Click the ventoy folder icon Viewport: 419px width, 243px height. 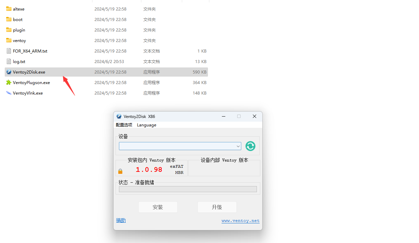point(9,40)
